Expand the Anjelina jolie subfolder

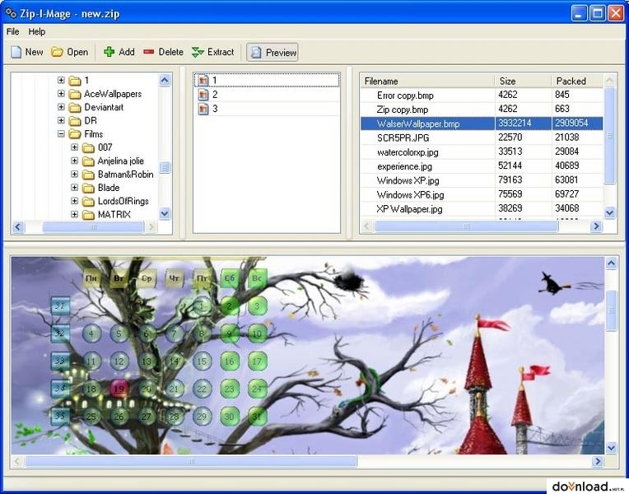75,161
